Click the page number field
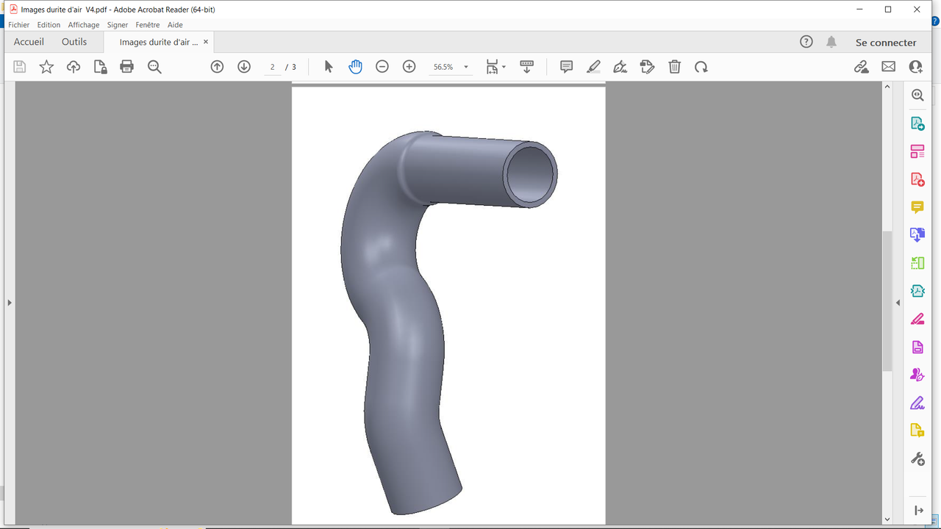 [272, 67]
